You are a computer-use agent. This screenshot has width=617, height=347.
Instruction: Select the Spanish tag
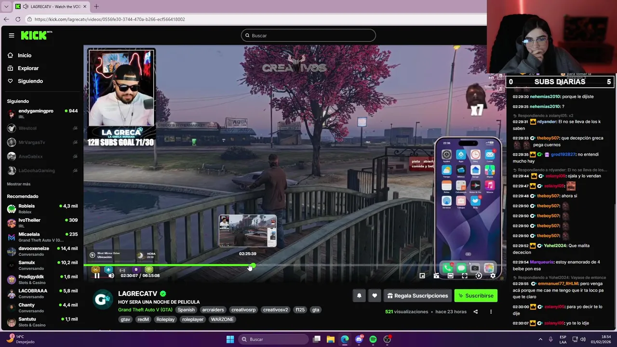click(186, 310)
